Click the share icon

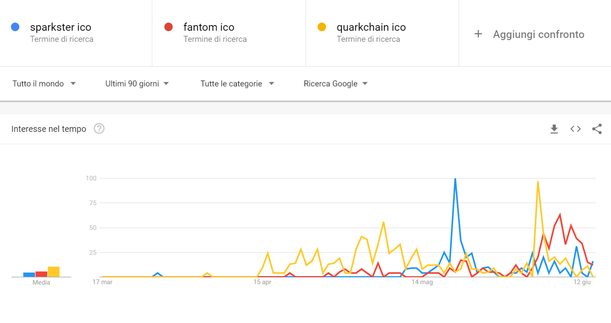click(x=597, y=129)
